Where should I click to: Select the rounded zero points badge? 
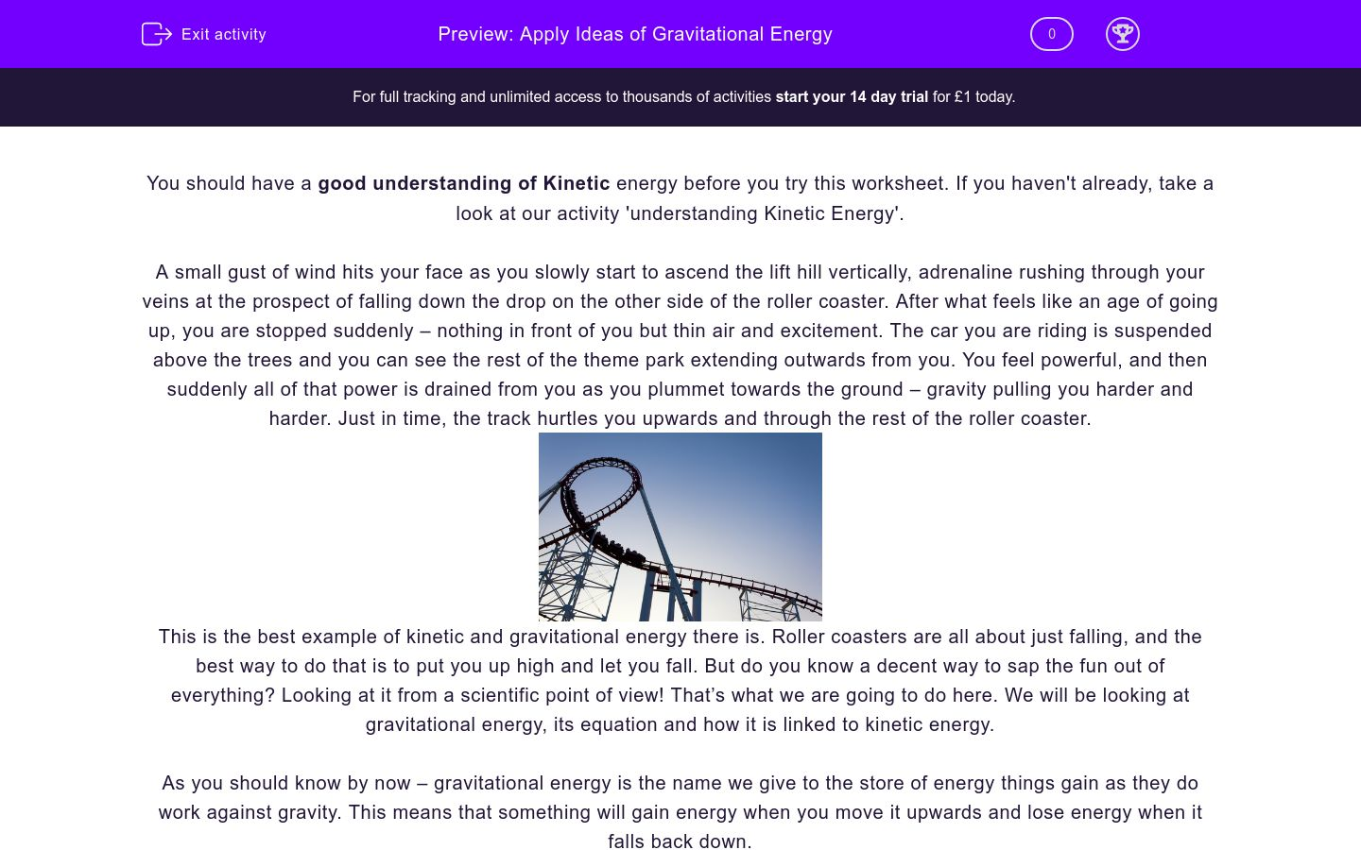[x=1051, y=34]
